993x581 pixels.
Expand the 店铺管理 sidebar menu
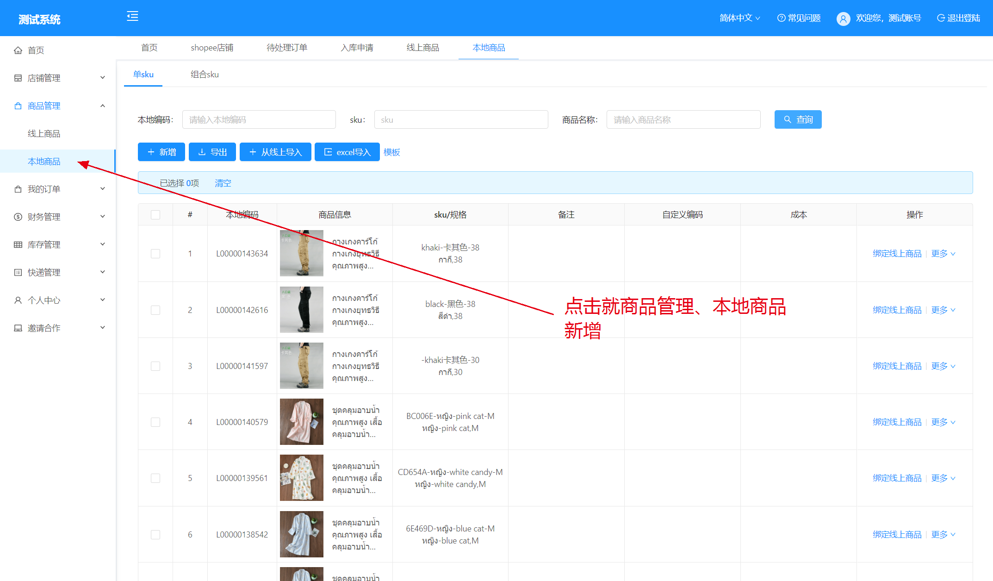click(x=103, y=78)
